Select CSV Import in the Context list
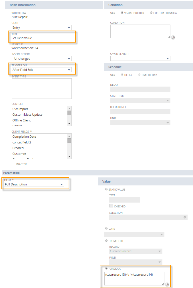Viewport: 193px width, 288px height. tap(20, 109)
